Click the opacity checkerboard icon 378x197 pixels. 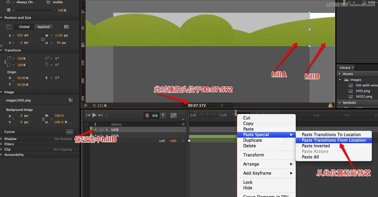tap(9, 10)
